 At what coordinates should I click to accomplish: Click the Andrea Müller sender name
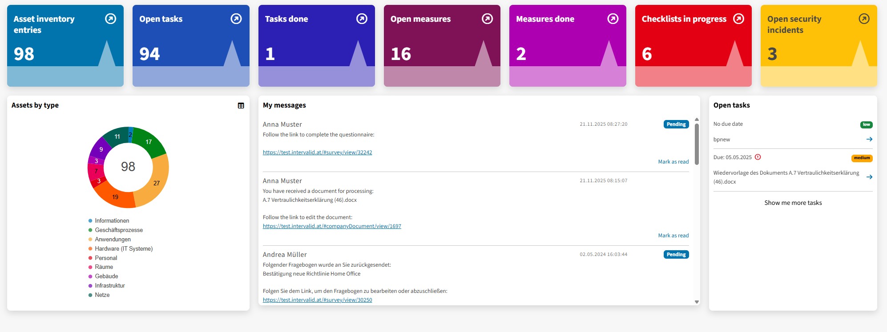(x=285, y=255)
